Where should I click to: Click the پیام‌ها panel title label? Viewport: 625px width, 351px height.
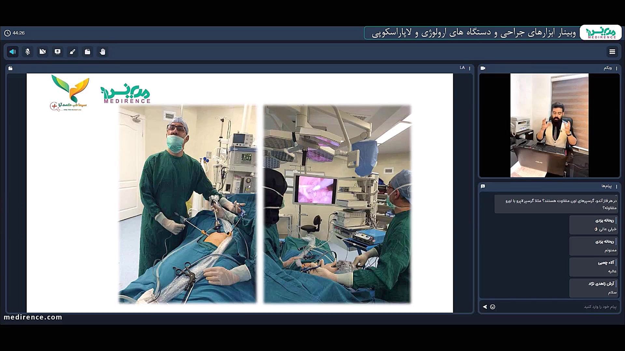[x=606, y=186]
